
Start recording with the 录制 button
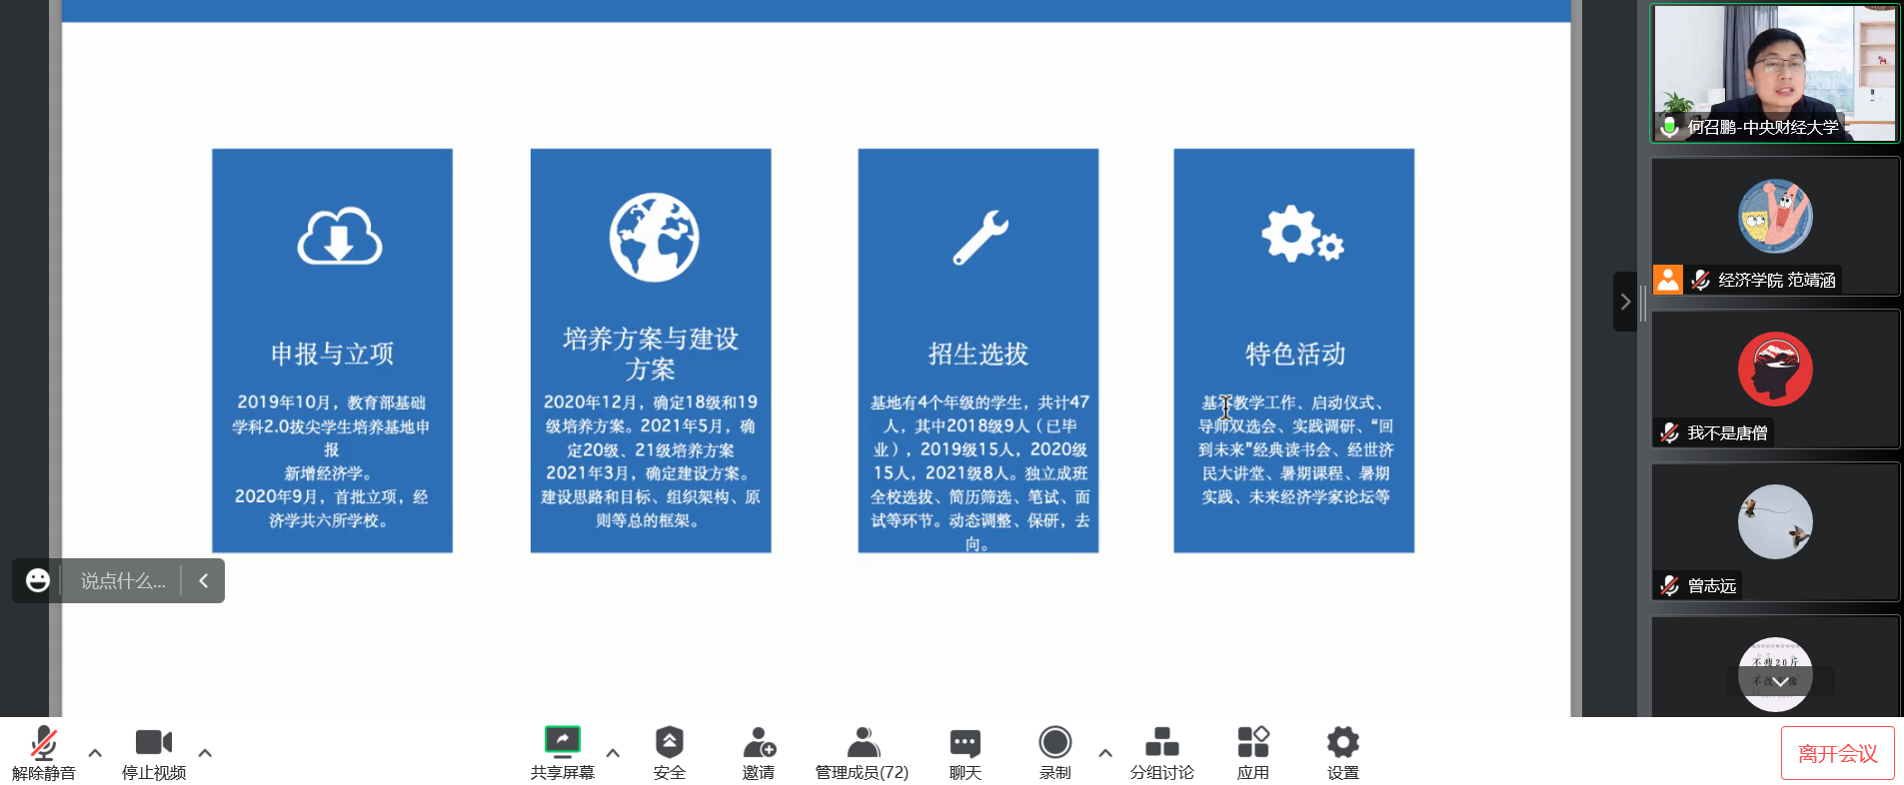(1054, 744)
